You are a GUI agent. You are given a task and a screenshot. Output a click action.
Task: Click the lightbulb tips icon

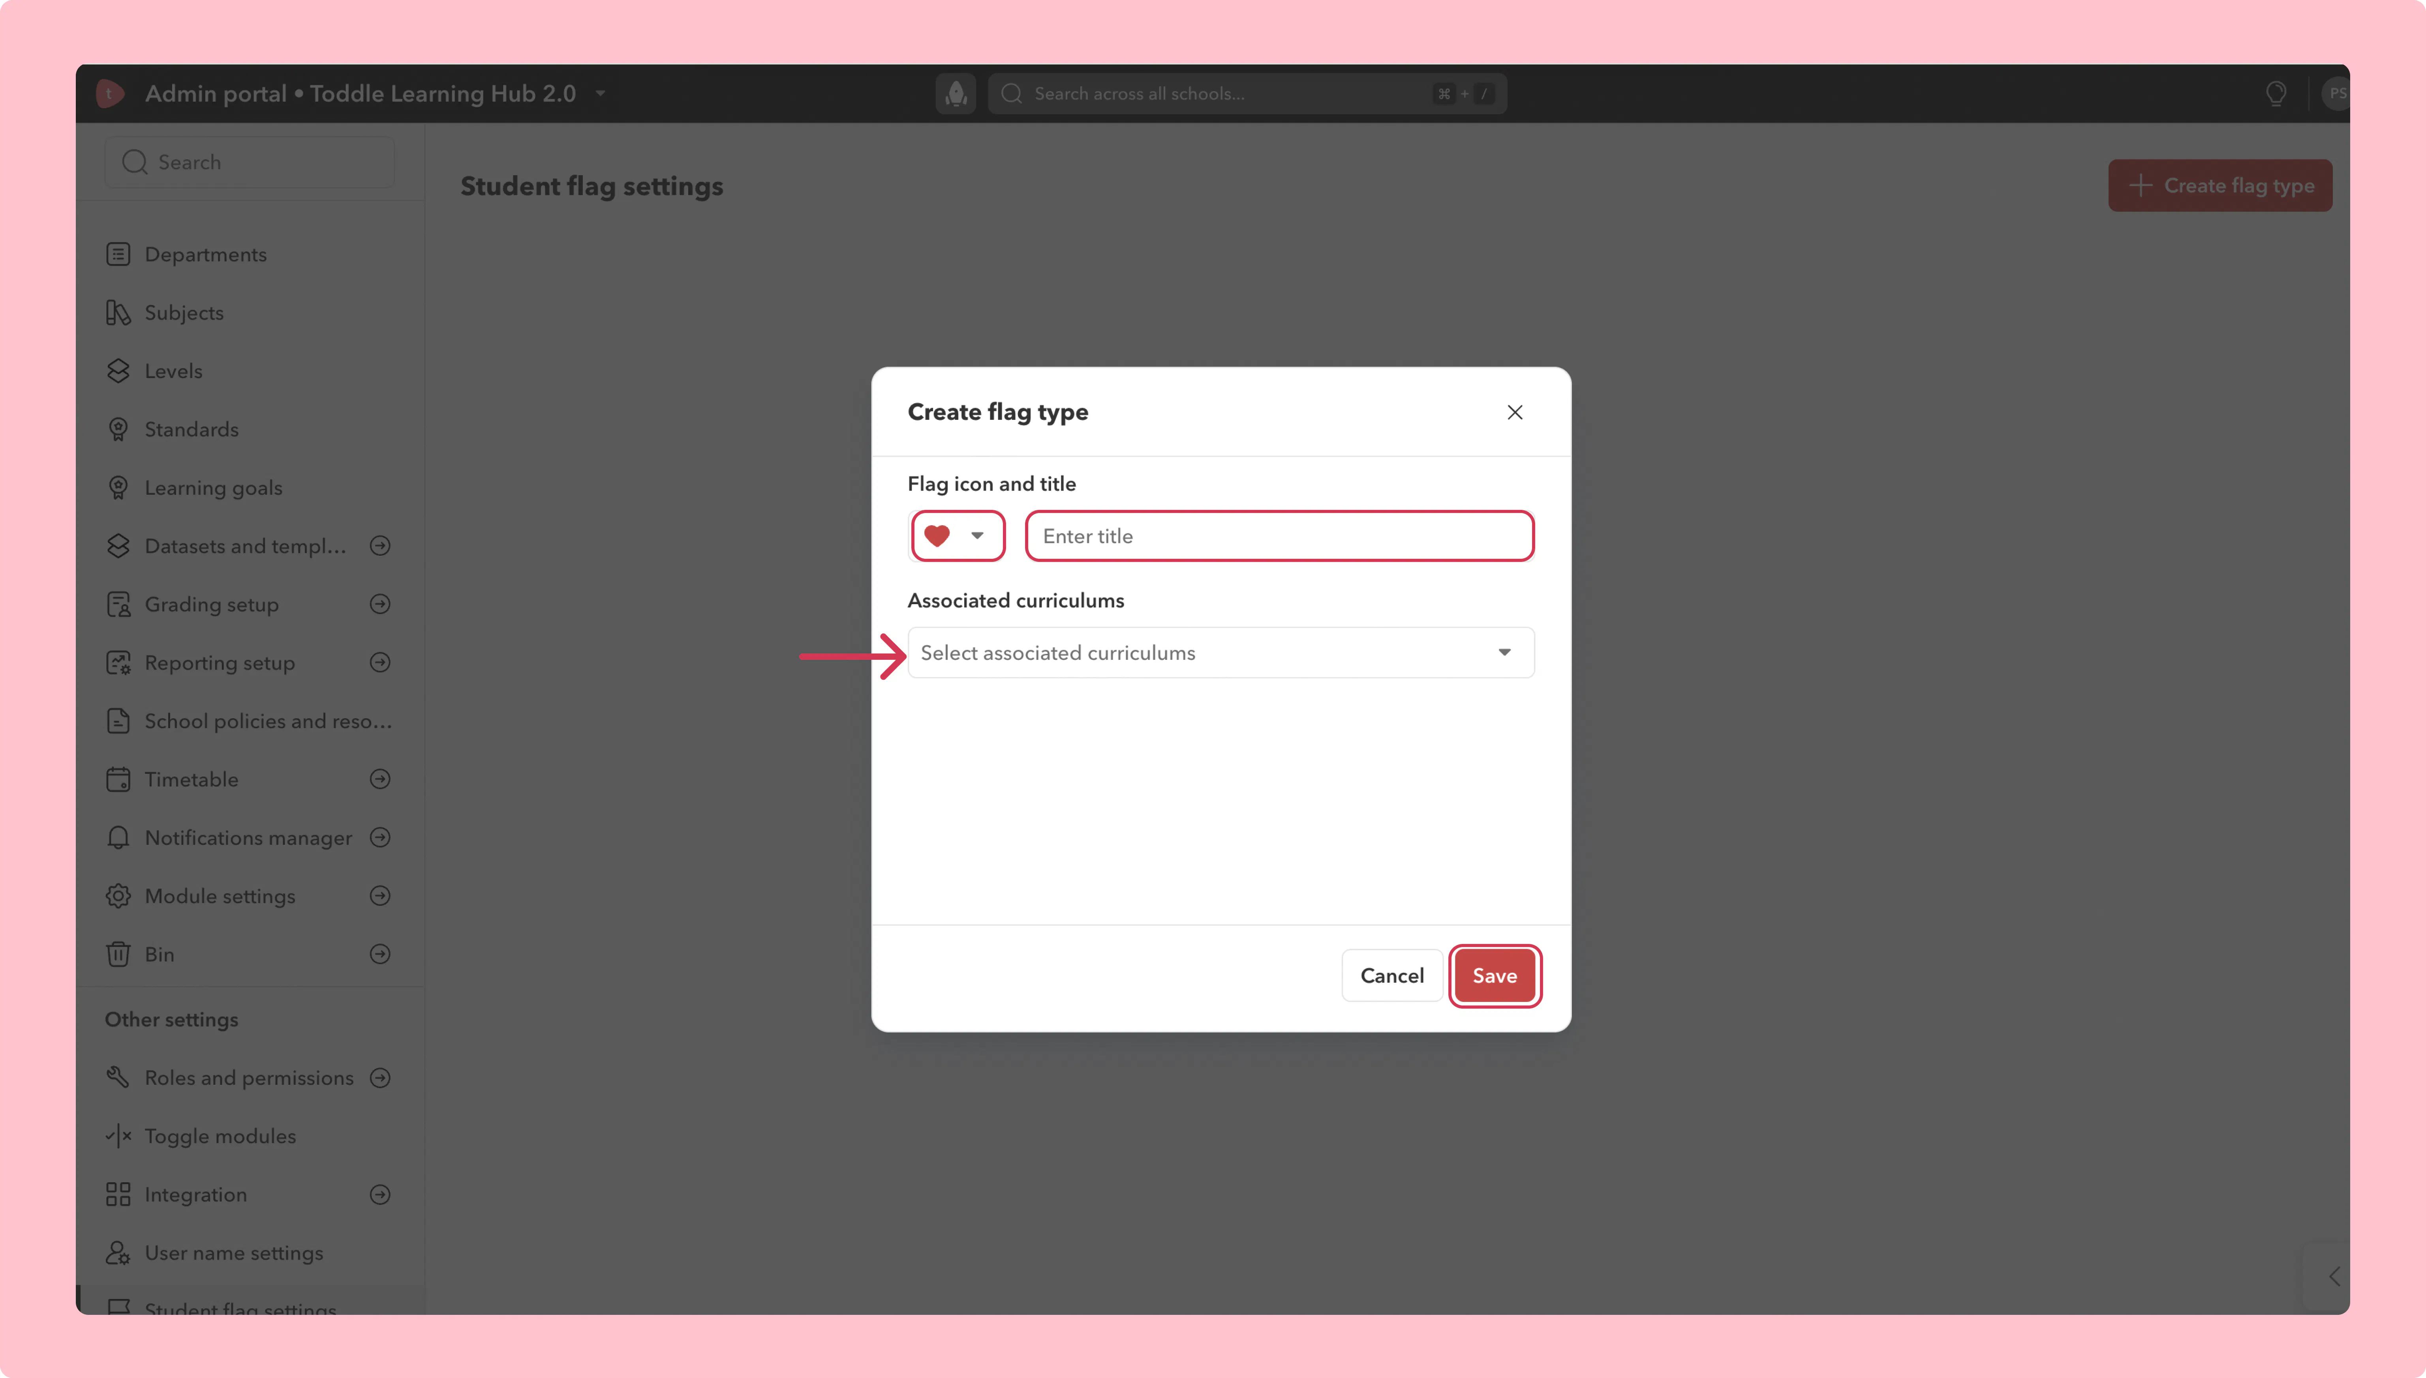coord(2276,94)
